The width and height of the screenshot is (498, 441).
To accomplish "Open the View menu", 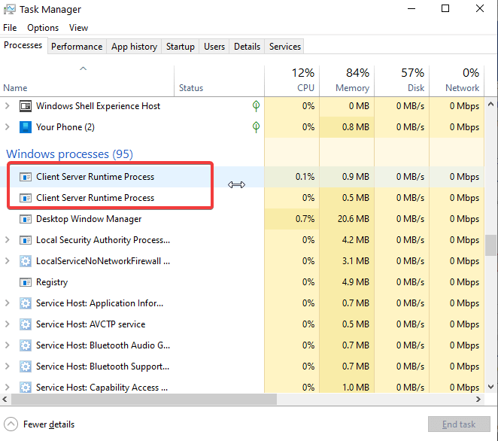I will (x=78, y=28).
